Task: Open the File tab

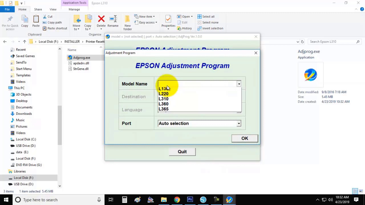Action: coord(7,9)
